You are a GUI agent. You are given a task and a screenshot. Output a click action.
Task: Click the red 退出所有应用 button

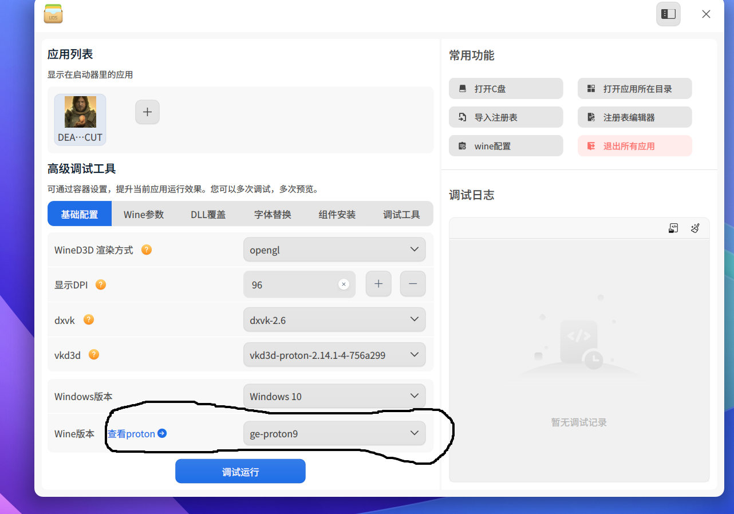coord(635,146)
